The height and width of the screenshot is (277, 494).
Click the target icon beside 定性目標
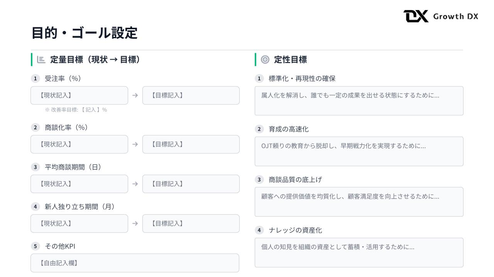pos(265,60)
